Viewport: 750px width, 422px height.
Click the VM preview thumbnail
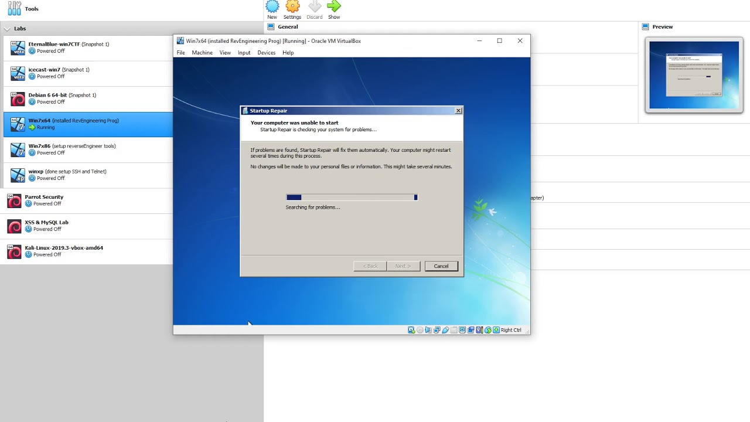tap(694, 74)
